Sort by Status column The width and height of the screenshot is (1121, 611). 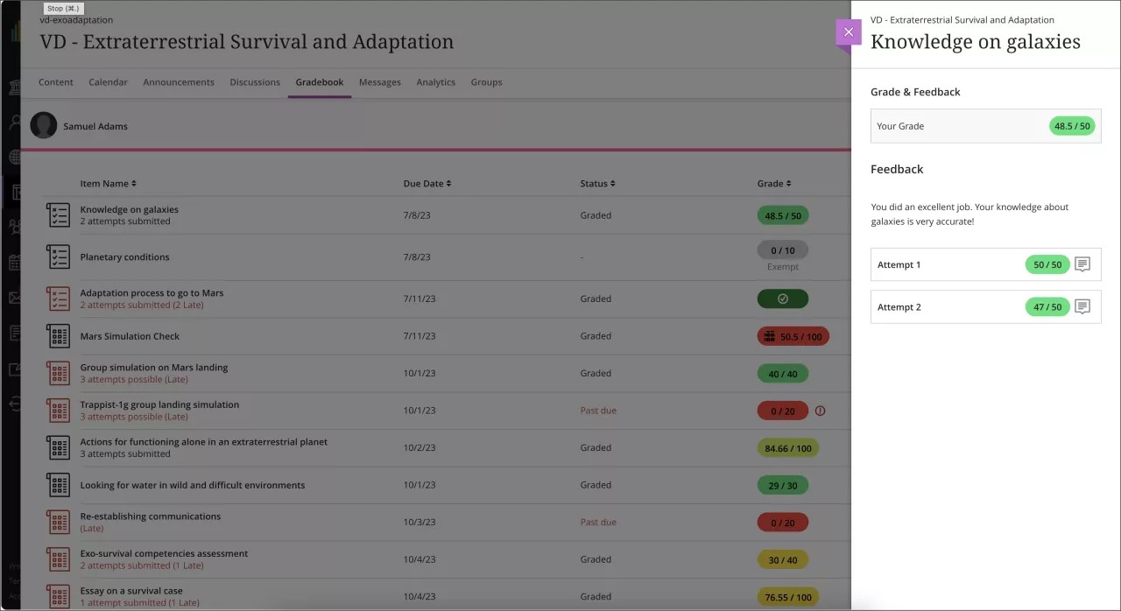[x=597, y=184]
